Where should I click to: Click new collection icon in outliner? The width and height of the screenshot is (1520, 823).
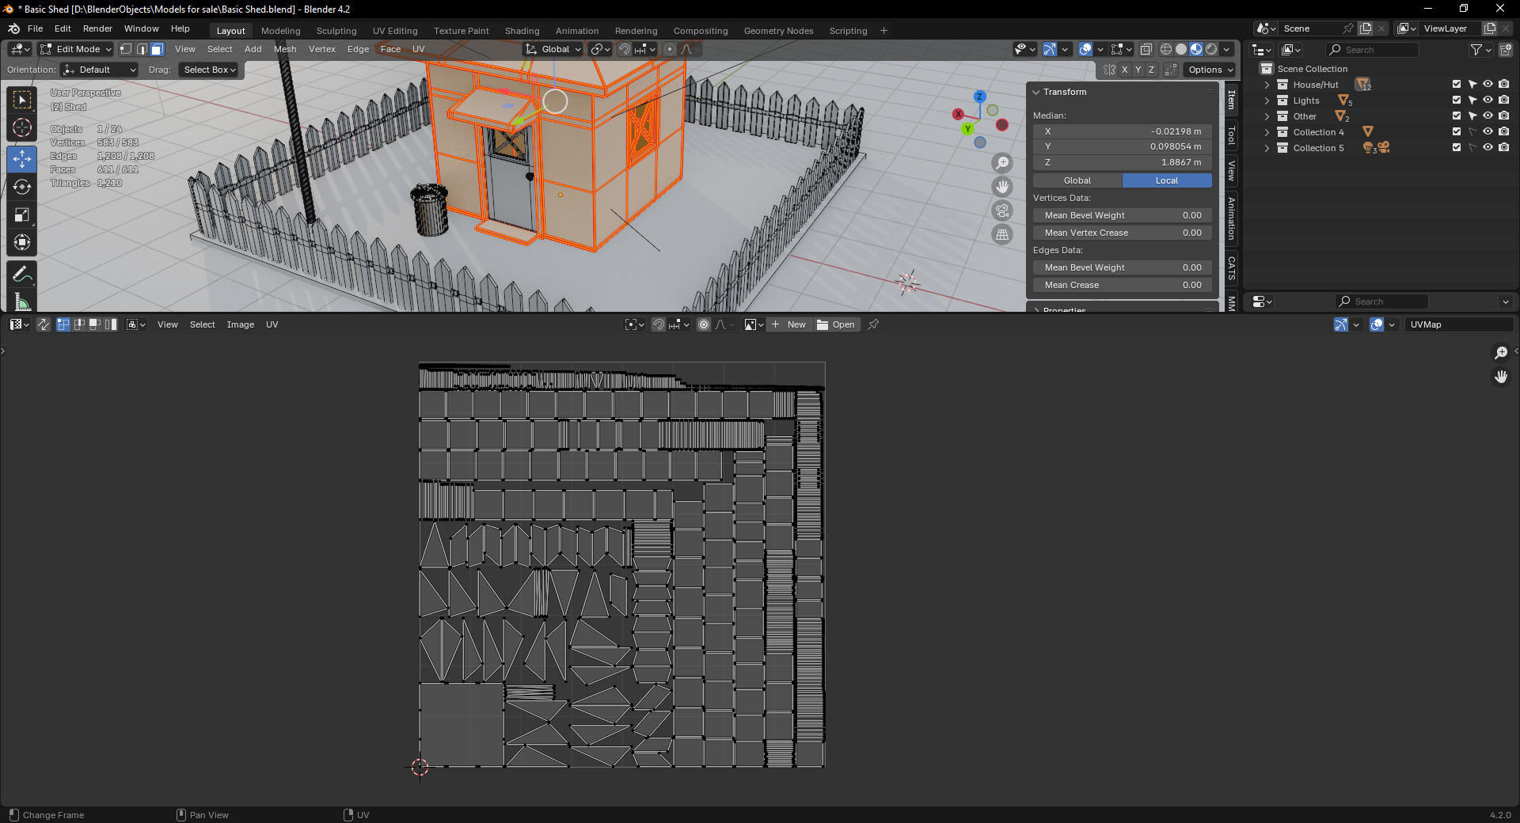pos(1506,50)
